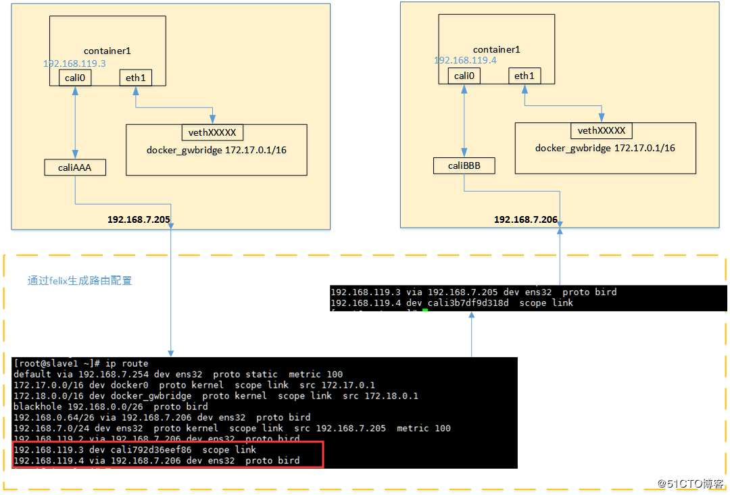Click the cali0 box in left container1
The image size is (730, 495).
75,78
